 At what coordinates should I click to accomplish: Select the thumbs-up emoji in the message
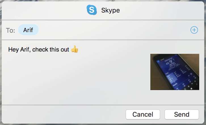(75, 49)
